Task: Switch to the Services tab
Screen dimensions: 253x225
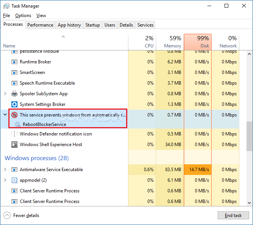Action: point(145,25)
